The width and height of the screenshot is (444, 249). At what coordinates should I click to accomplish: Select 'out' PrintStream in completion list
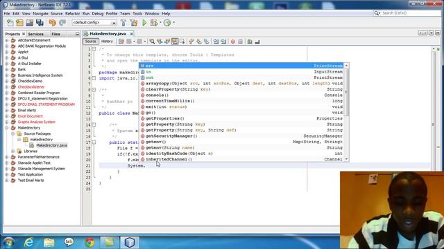[241, 77]
